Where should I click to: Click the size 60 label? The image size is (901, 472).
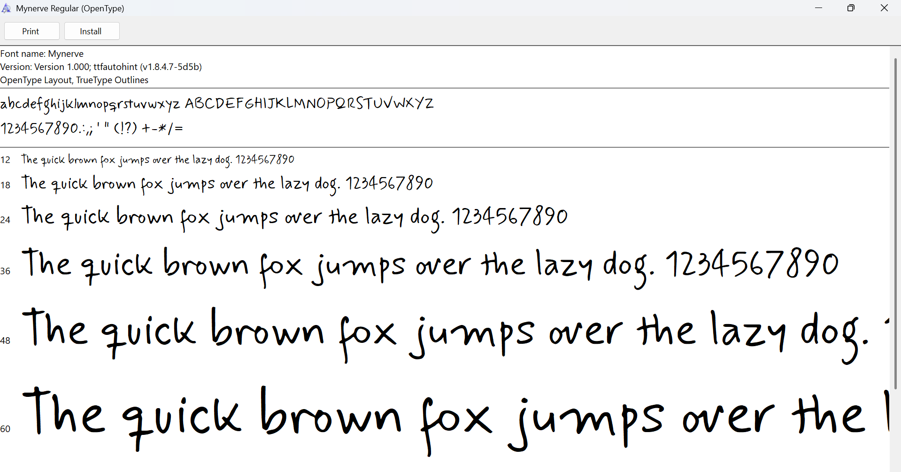click(5, 429)
